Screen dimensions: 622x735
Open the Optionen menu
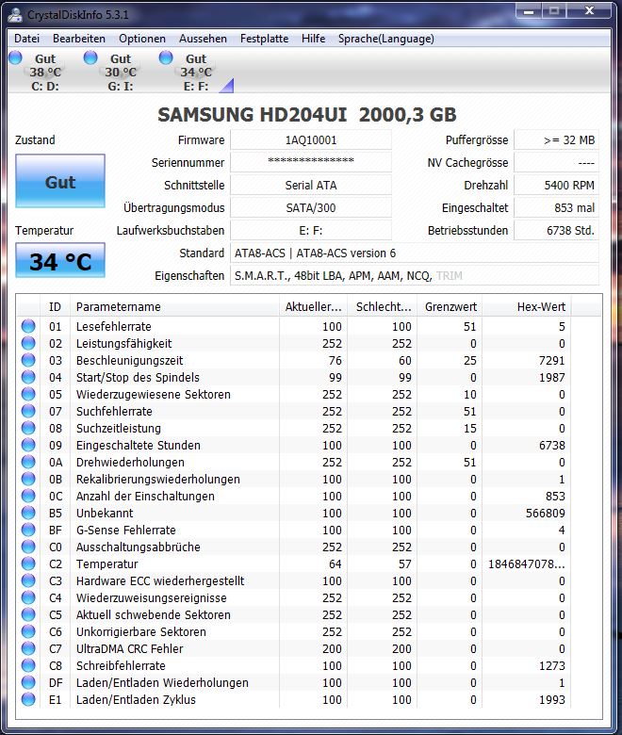coord(142,39)
